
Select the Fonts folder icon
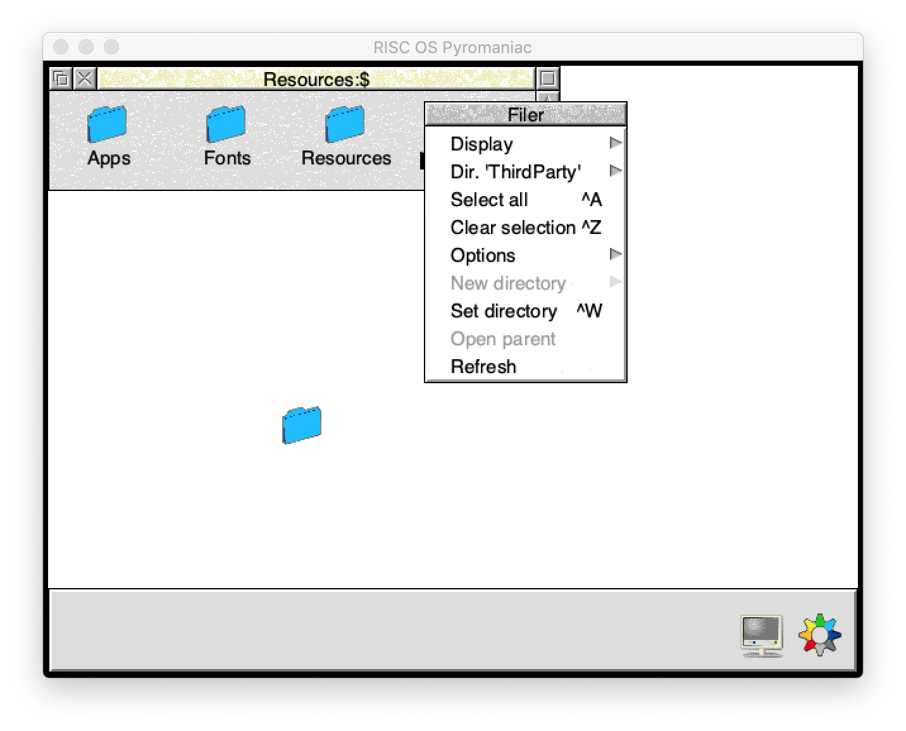coord(226,125)
